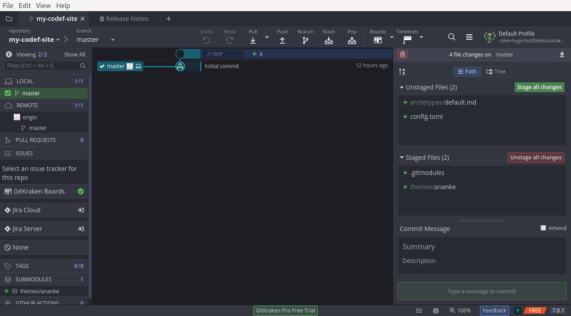The height and width of the screenshot is (316, 571).
Task: Open the Help menu
Action: pos(63,5)
